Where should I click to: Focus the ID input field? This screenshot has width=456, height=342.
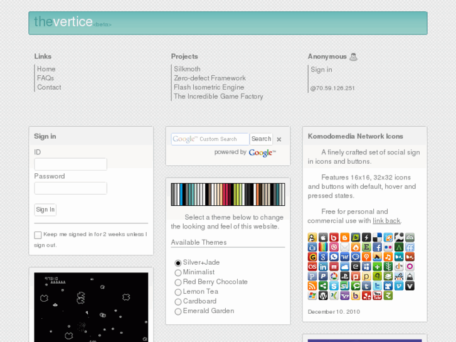pyautogui.click(x=71, y=164)
